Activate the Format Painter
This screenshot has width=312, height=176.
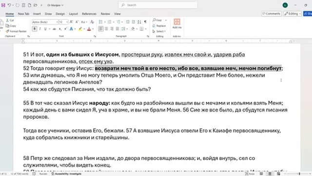(16, 31)
